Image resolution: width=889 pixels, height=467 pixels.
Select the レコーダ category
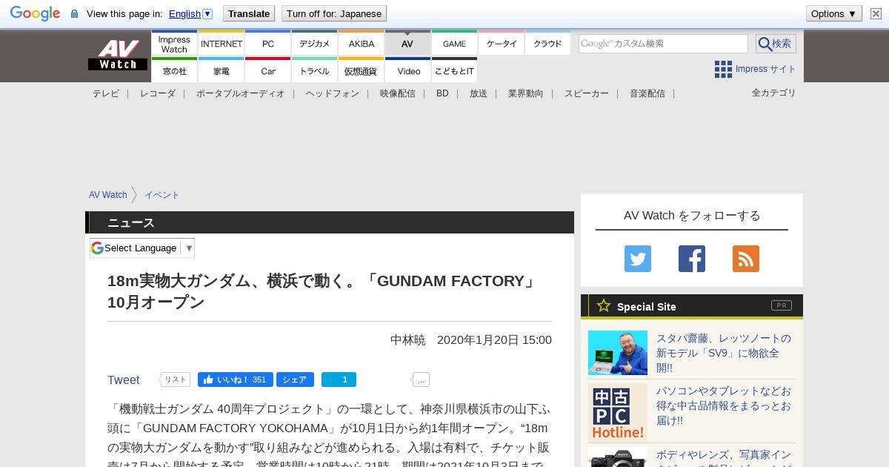point(158,93)
